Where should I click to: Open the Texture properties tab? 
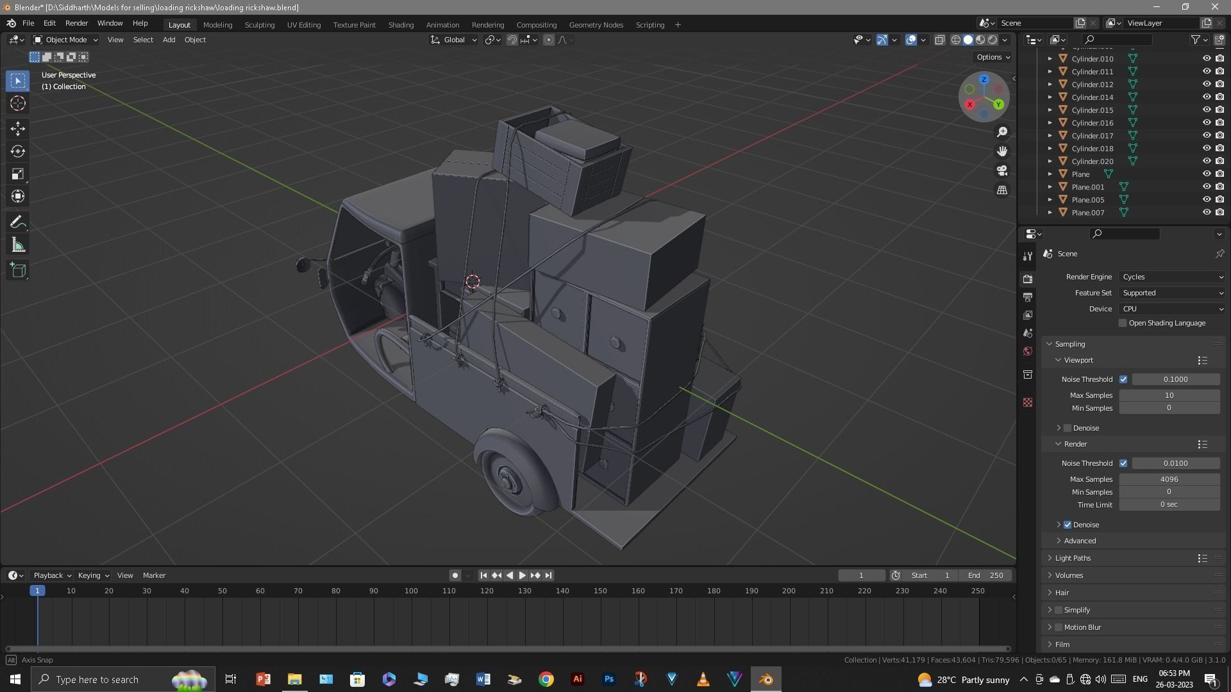pos(1028,402)
